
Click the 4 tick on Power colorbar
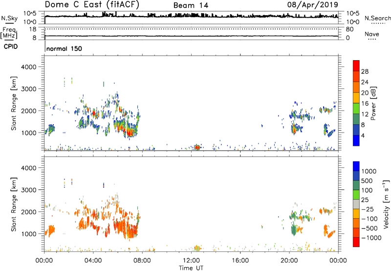tap(363, 135)
